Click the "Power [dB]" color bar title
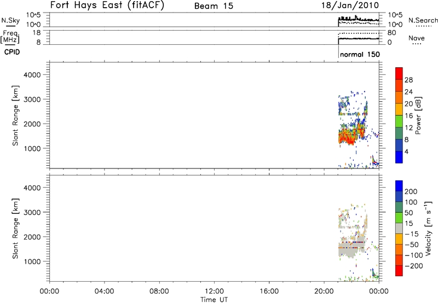 [x=418, y=115]
